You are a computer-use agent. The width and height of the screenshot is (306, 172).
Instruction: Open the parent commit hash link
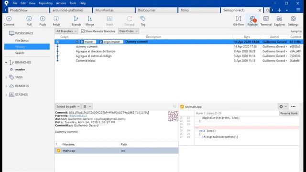coord(78,116)
